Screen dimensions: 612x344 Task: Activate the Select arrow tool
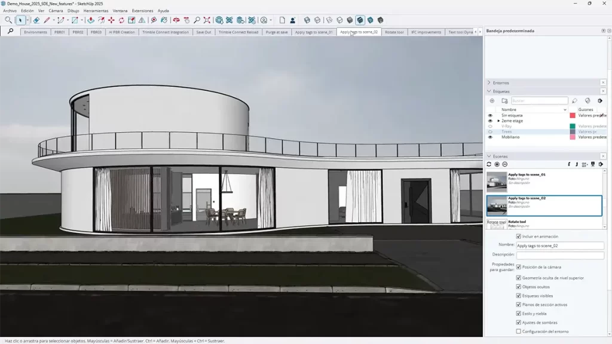tap(20, 20)
